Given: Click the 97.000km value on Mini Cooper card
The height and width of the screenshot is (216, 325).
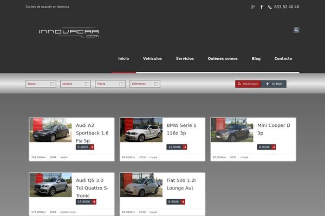Looking at the screenshot, I should 219,157.
